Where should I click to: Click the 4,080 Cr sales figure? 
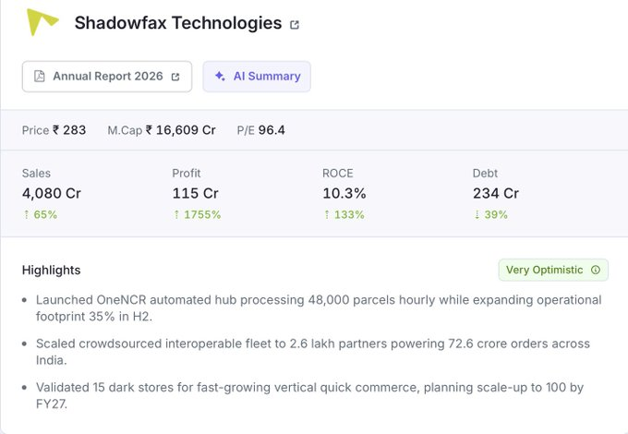[x=52, y=193]
